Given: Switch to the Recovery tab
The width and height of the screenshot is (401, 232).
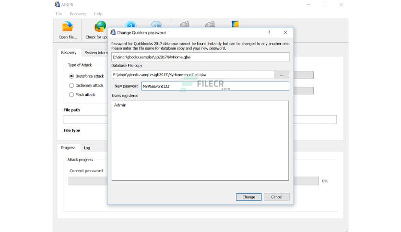Looking at the screenshot, I should 69,52.
